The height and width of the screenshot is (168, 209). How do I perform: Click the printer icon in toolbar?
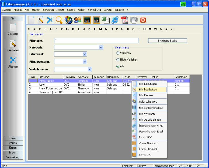tap(134, 20)
